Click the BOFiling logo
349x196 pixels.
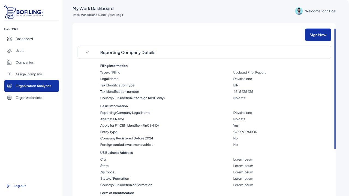[x=24, y=12]
